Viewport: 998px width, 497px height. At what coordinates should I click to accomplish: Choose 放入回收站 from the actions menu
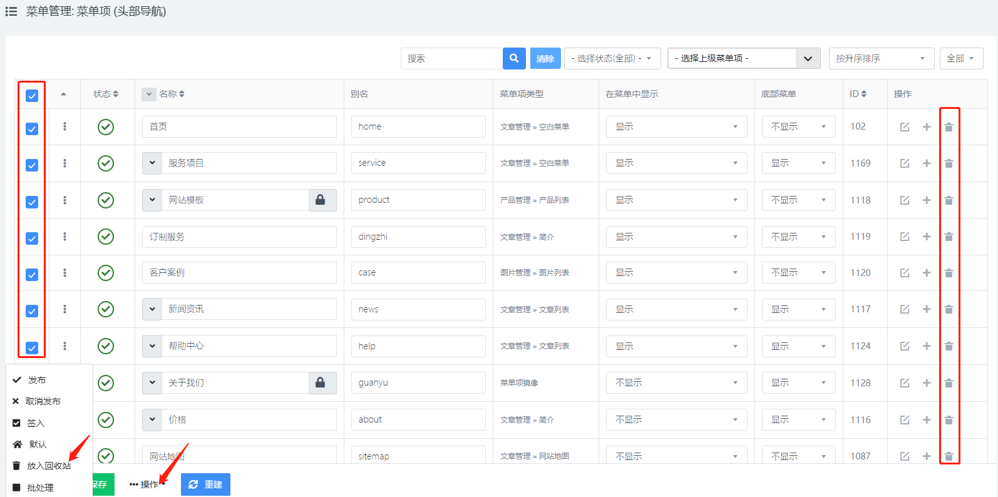[48, 466]
